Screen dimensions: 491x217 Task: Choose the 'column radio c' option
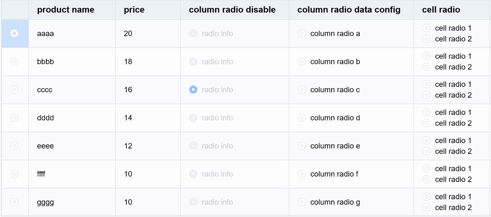point(302,90)
